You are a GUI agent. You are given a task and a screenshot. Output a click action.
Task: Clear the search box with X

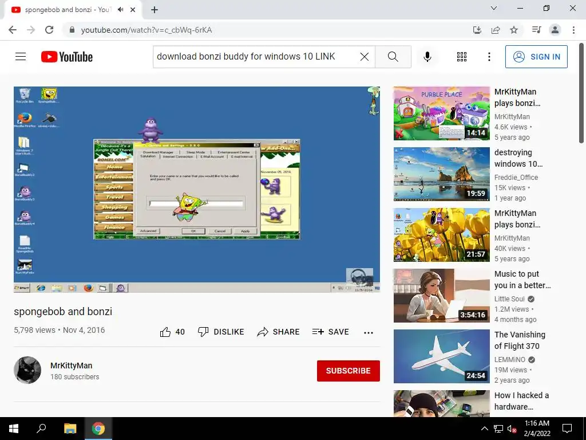(x=365, y=57)
